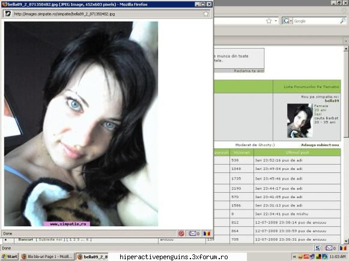The image size is (349, 261).
Task: Click the red blocked-content icon in popup status bar
Action: point(181,233)
